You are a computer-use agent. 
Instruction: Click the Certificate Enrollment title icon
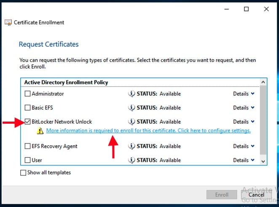pyautogui.click(x=8, y=22)
